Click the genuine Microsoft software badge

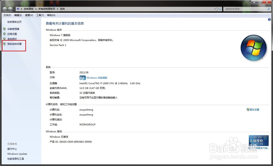tap(259, 140)
